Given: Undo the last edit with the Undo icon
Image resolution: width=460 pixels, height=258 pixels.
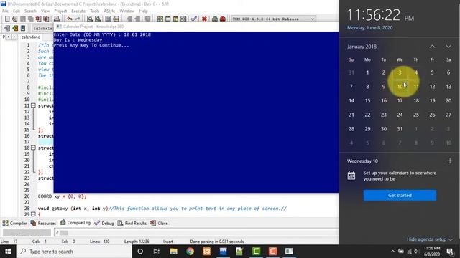Looking at the screenshot, I should pos(70,19).
